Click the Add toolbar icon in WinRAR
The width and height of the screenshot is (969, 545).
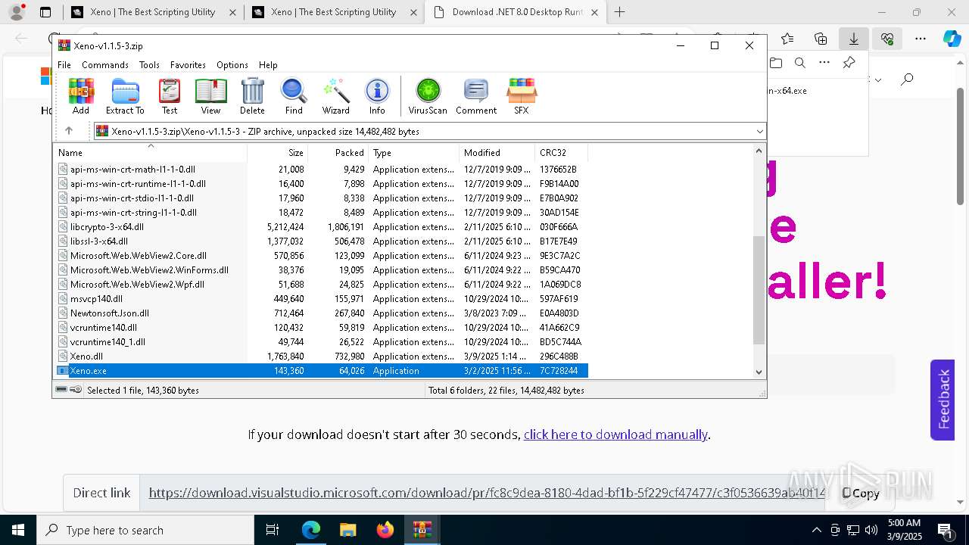(x=81, y=96)
